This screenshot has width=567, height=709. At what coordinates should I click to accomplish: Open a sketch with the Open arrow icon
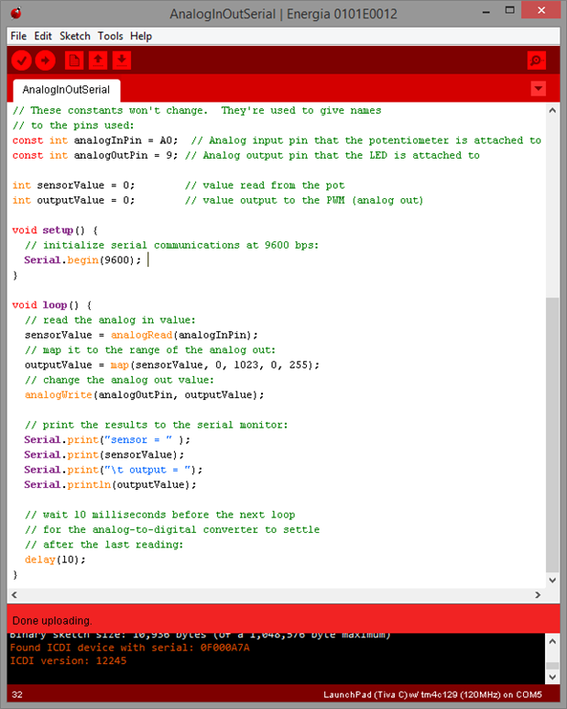(x=98, y=61)
